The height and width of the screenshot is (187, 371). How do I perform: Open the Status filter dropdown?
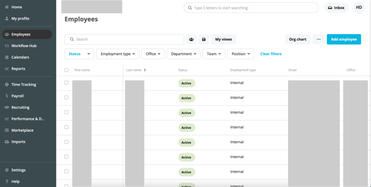coord(79,54)
